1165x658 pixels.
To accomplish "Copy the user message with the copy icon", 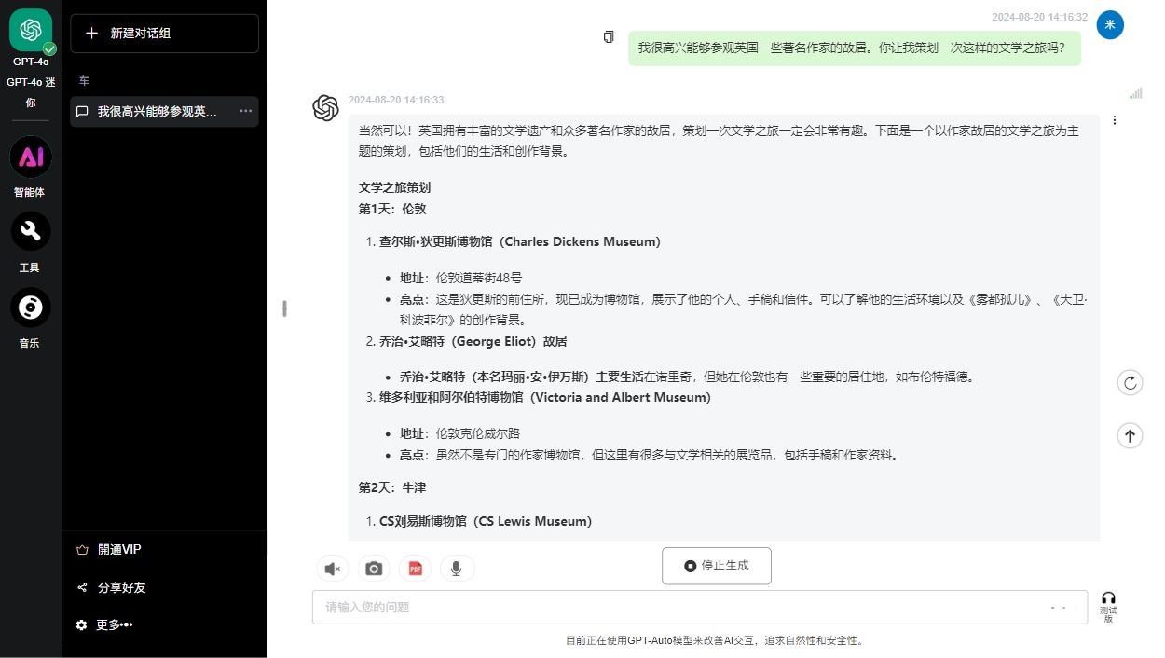I will 609,37.
